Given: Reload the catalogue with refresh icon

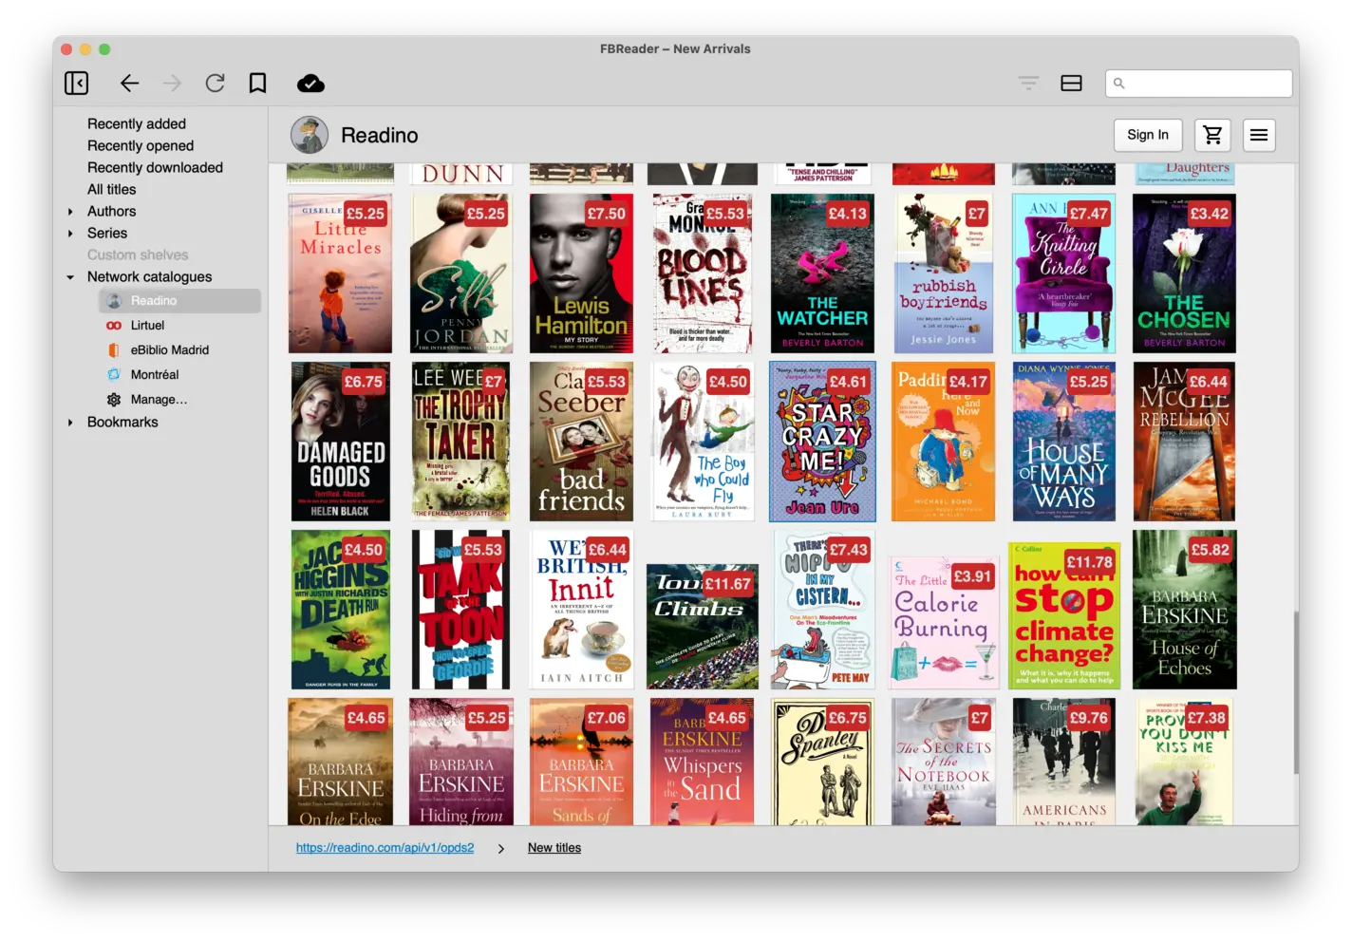Looking at the screenshot, I should click(x=216, y=84).
